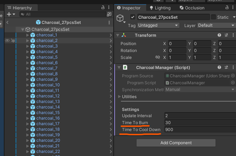
Task: Click the Charcoal Manager script icon
Action: click(125, 67)
